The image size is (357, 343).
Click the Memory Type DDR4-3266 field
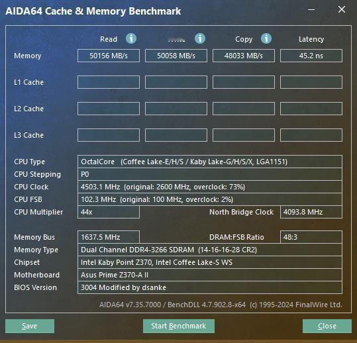[210, 250]
